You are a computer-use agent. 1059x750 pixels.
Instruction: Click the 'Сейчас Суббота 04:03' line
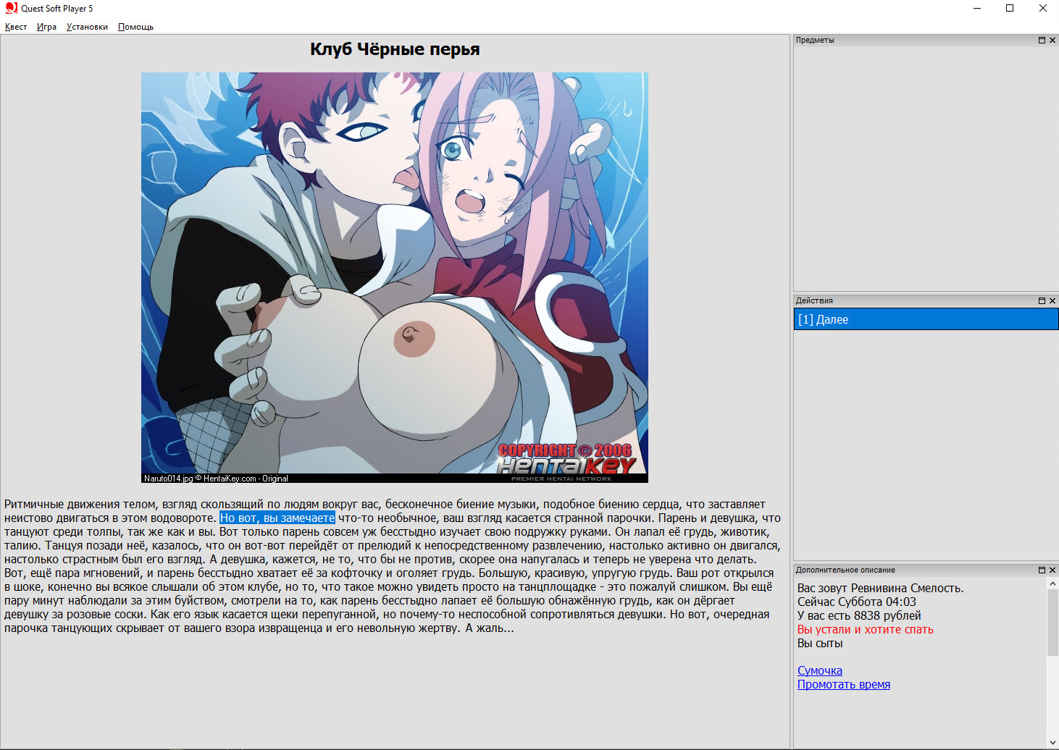(x=856, y=602)
